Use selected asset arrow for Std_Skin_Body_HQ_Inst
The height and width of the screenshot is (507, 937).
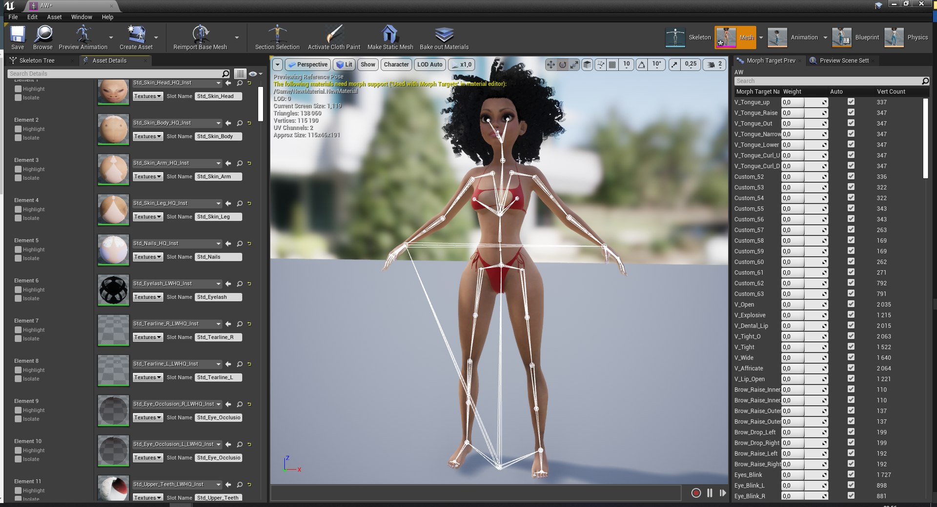(228, 123)
